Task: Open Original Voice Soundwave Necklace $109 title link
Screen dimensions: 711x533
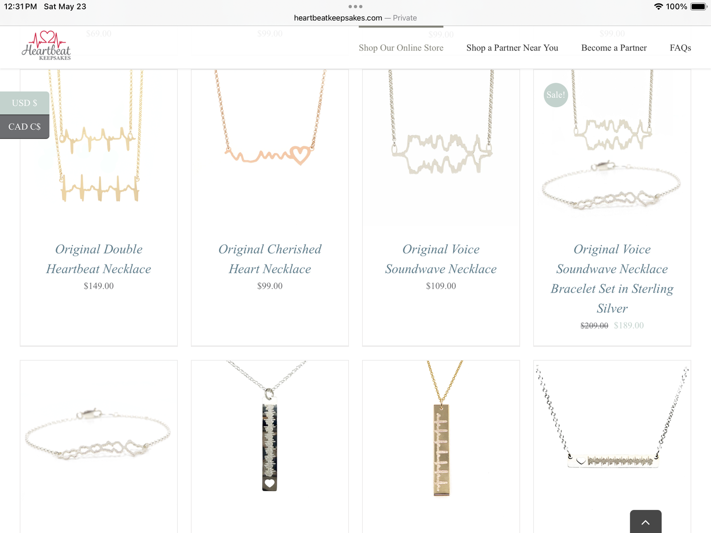Action: (x=441, y=259)
